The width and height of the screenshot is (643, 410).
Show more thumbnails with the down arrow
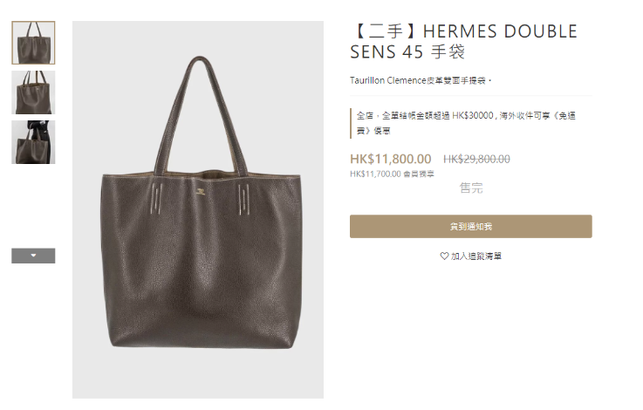coord(33,256)
